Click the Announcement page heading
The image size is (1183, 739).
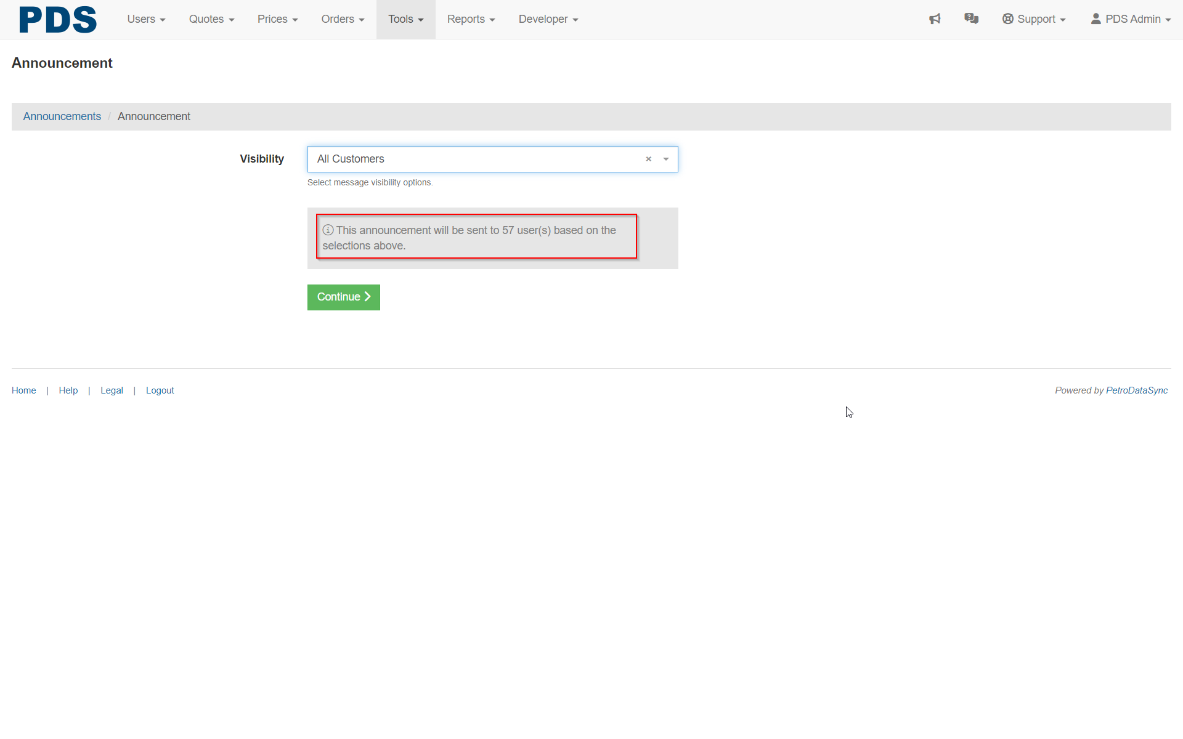click(62, 63)
